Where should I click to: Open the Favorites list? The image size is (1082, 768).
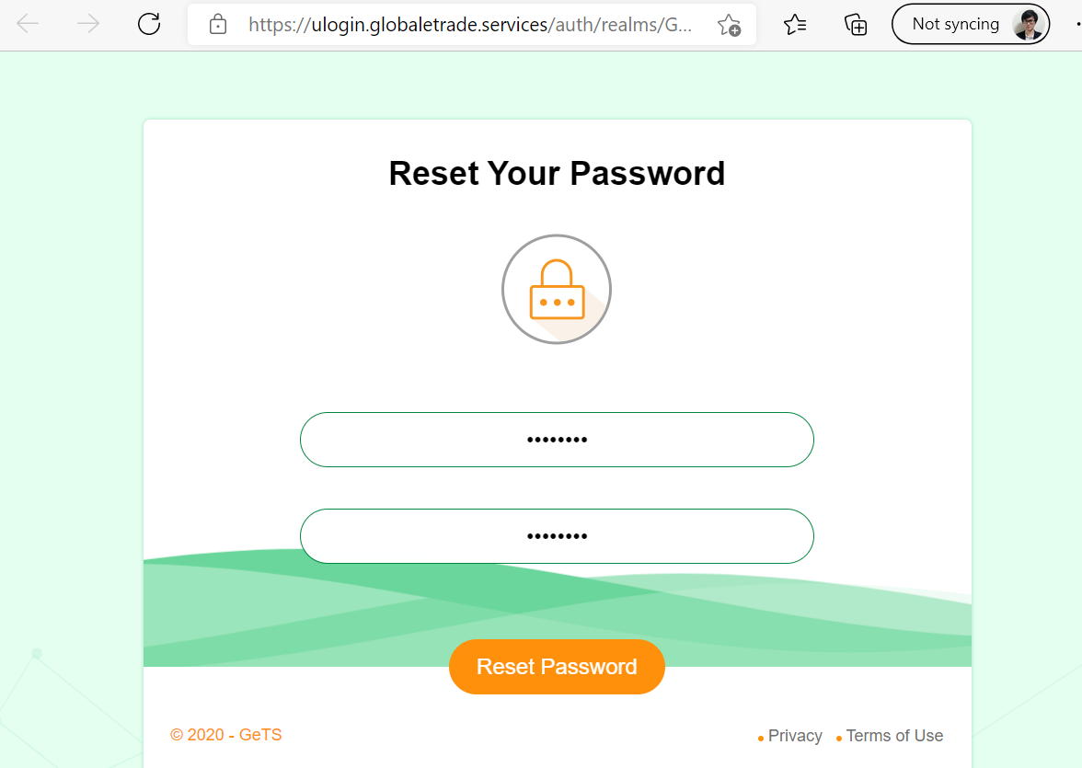pos(796,25)
